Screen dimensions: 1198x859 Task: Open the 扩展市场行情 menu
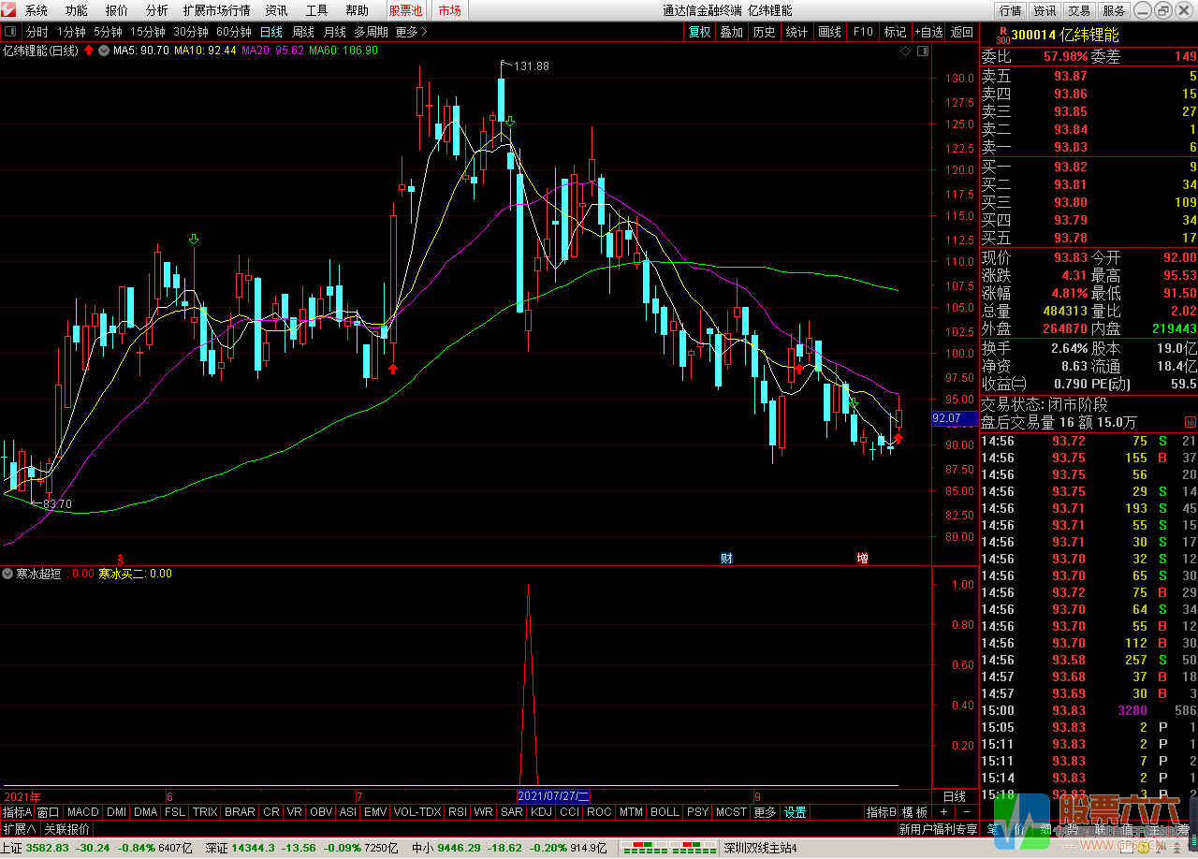[x=217, y=11]
